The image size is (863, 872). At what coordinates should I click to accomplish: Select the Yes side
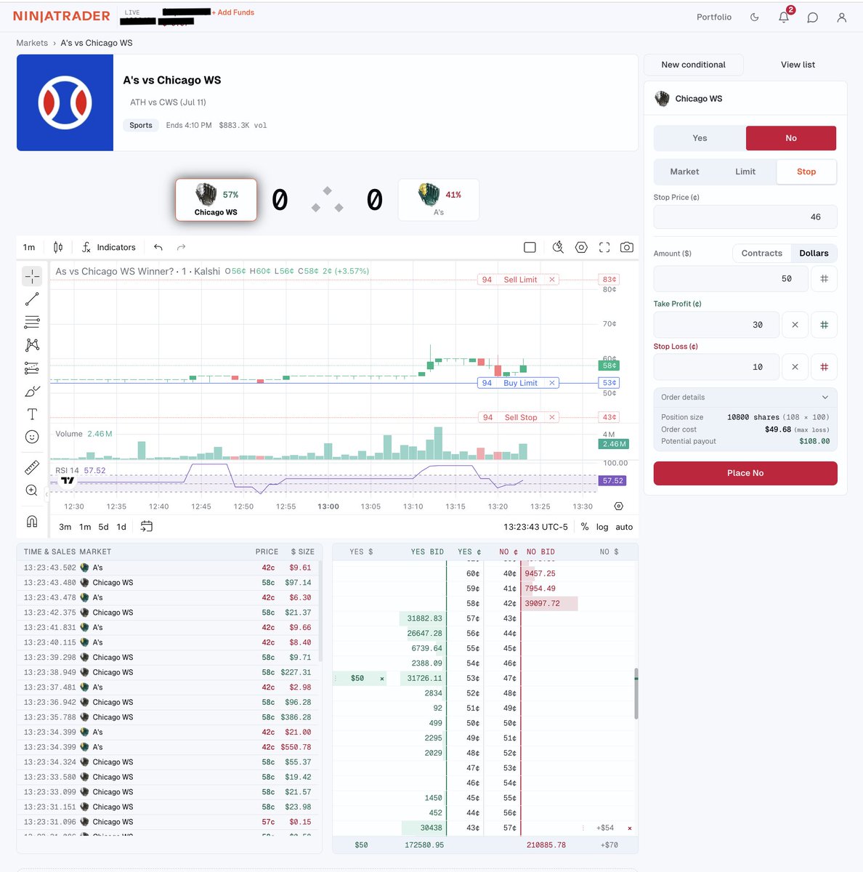pos(700,138)
